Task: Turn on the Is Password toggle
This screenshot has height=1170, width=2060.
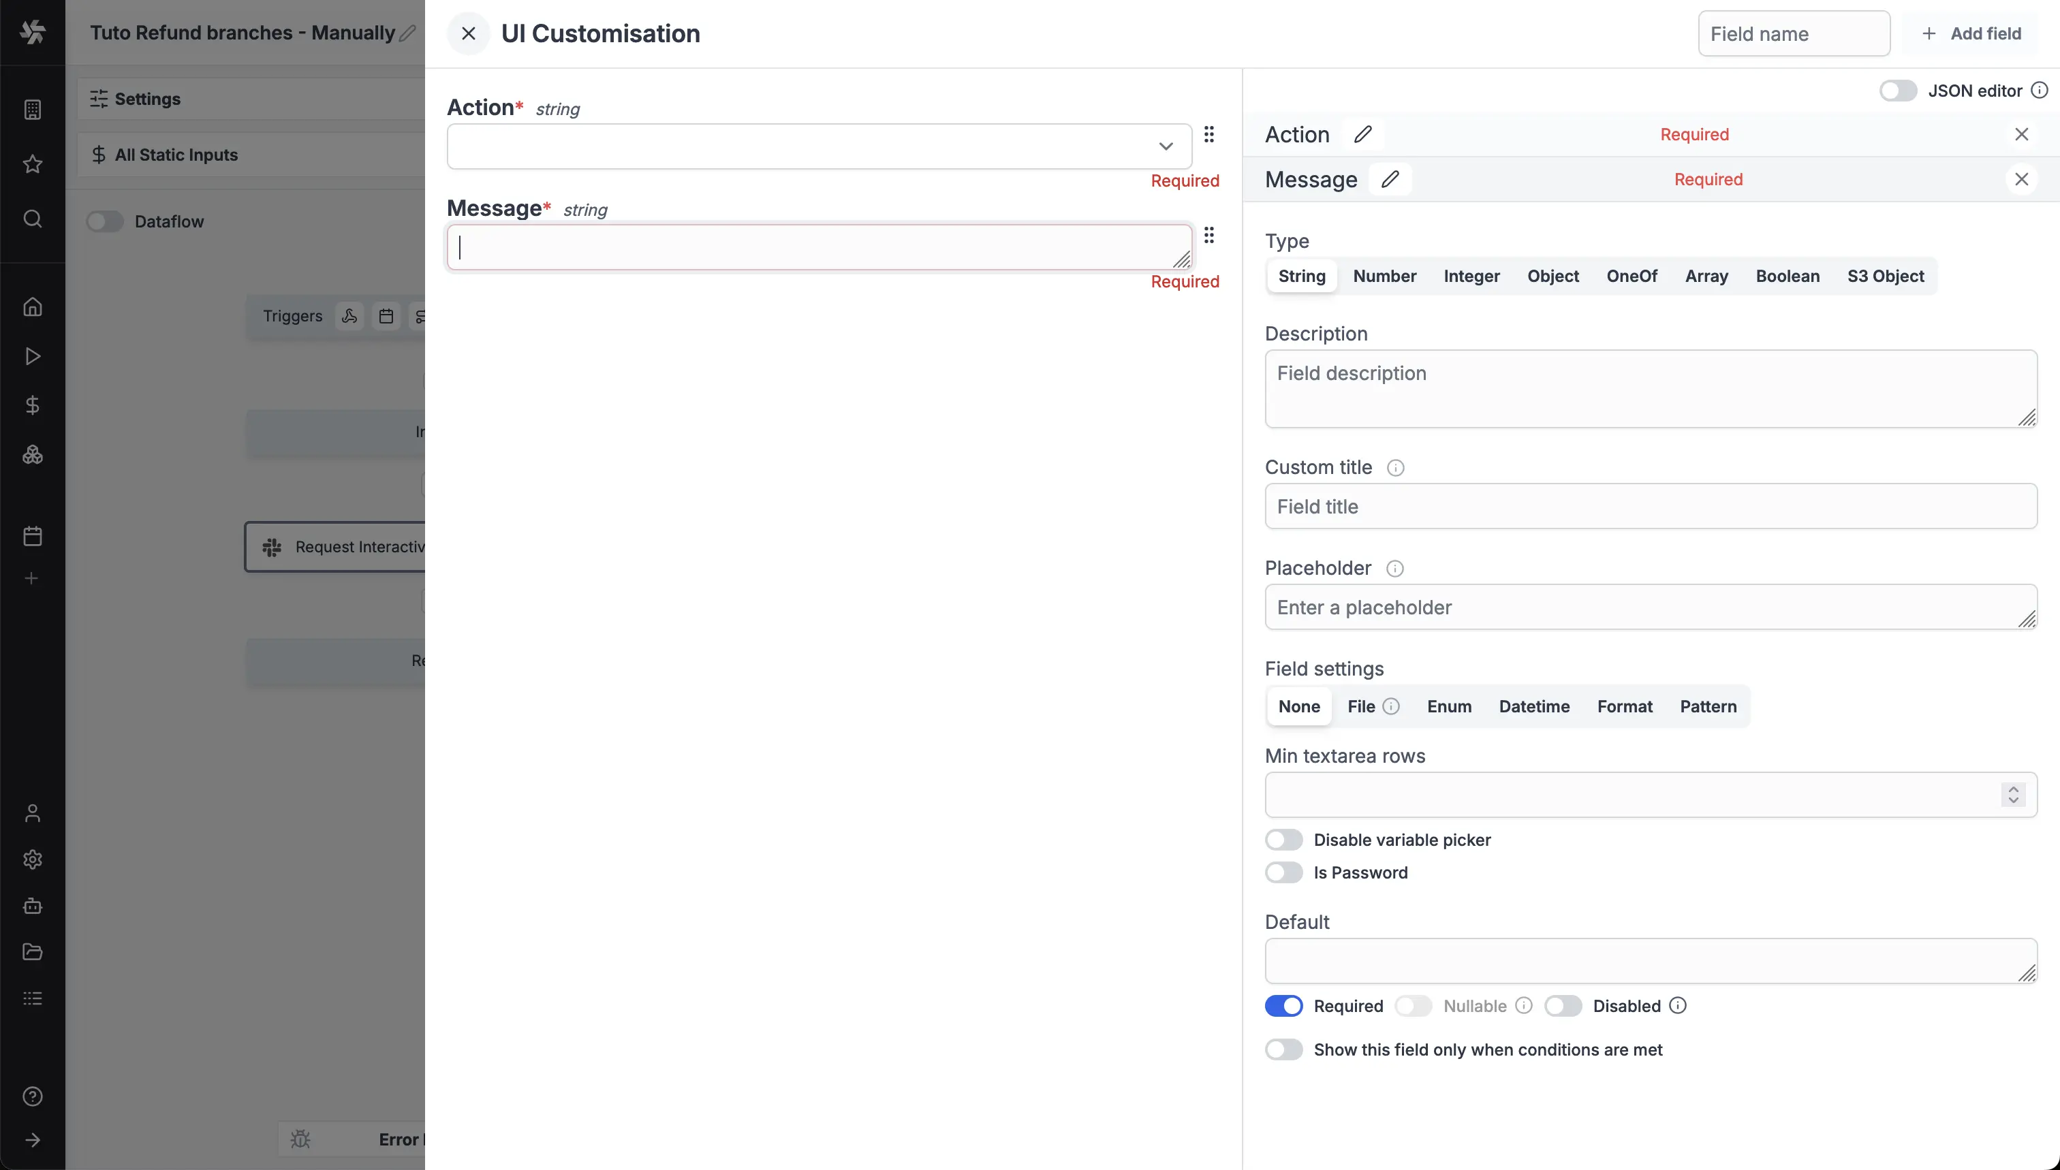Action: pos(1283,872)
